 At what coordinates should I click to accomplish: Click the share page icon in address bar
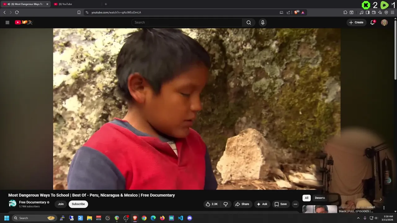pyautogui.click(x=288, y=12)
